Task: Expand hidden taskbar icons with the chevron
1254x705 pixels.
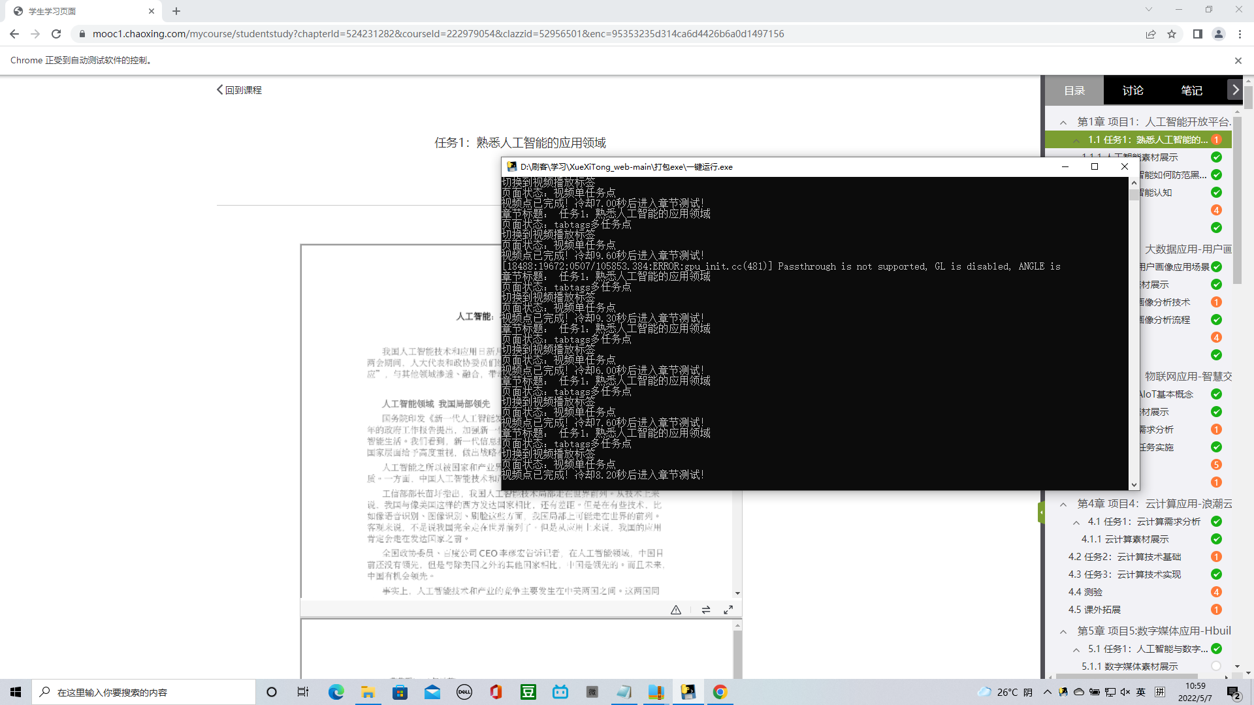Action: 1048,693
